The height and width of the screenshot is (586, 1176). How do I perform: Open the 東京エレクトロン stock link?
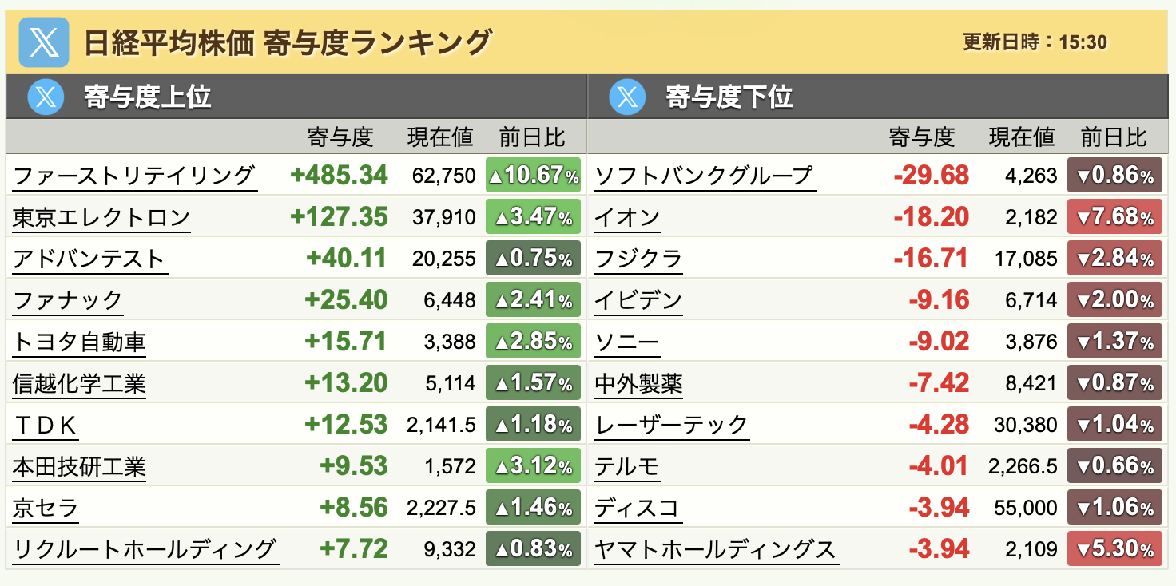click(101, 217)
